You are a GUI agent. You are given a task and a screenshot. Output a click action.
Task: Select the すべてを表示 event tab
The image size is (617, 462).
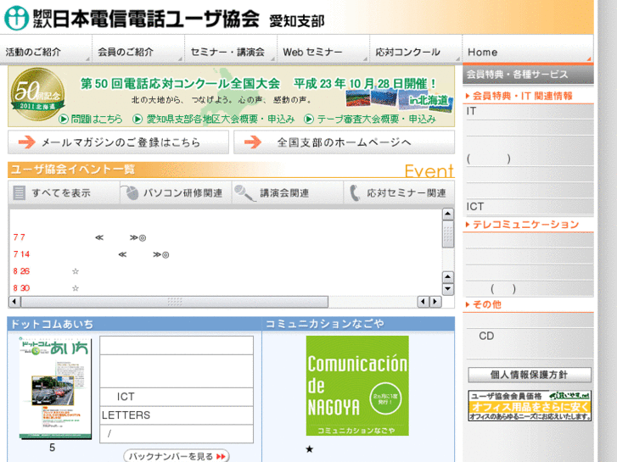pyautogui.click(x=64, y=192)
